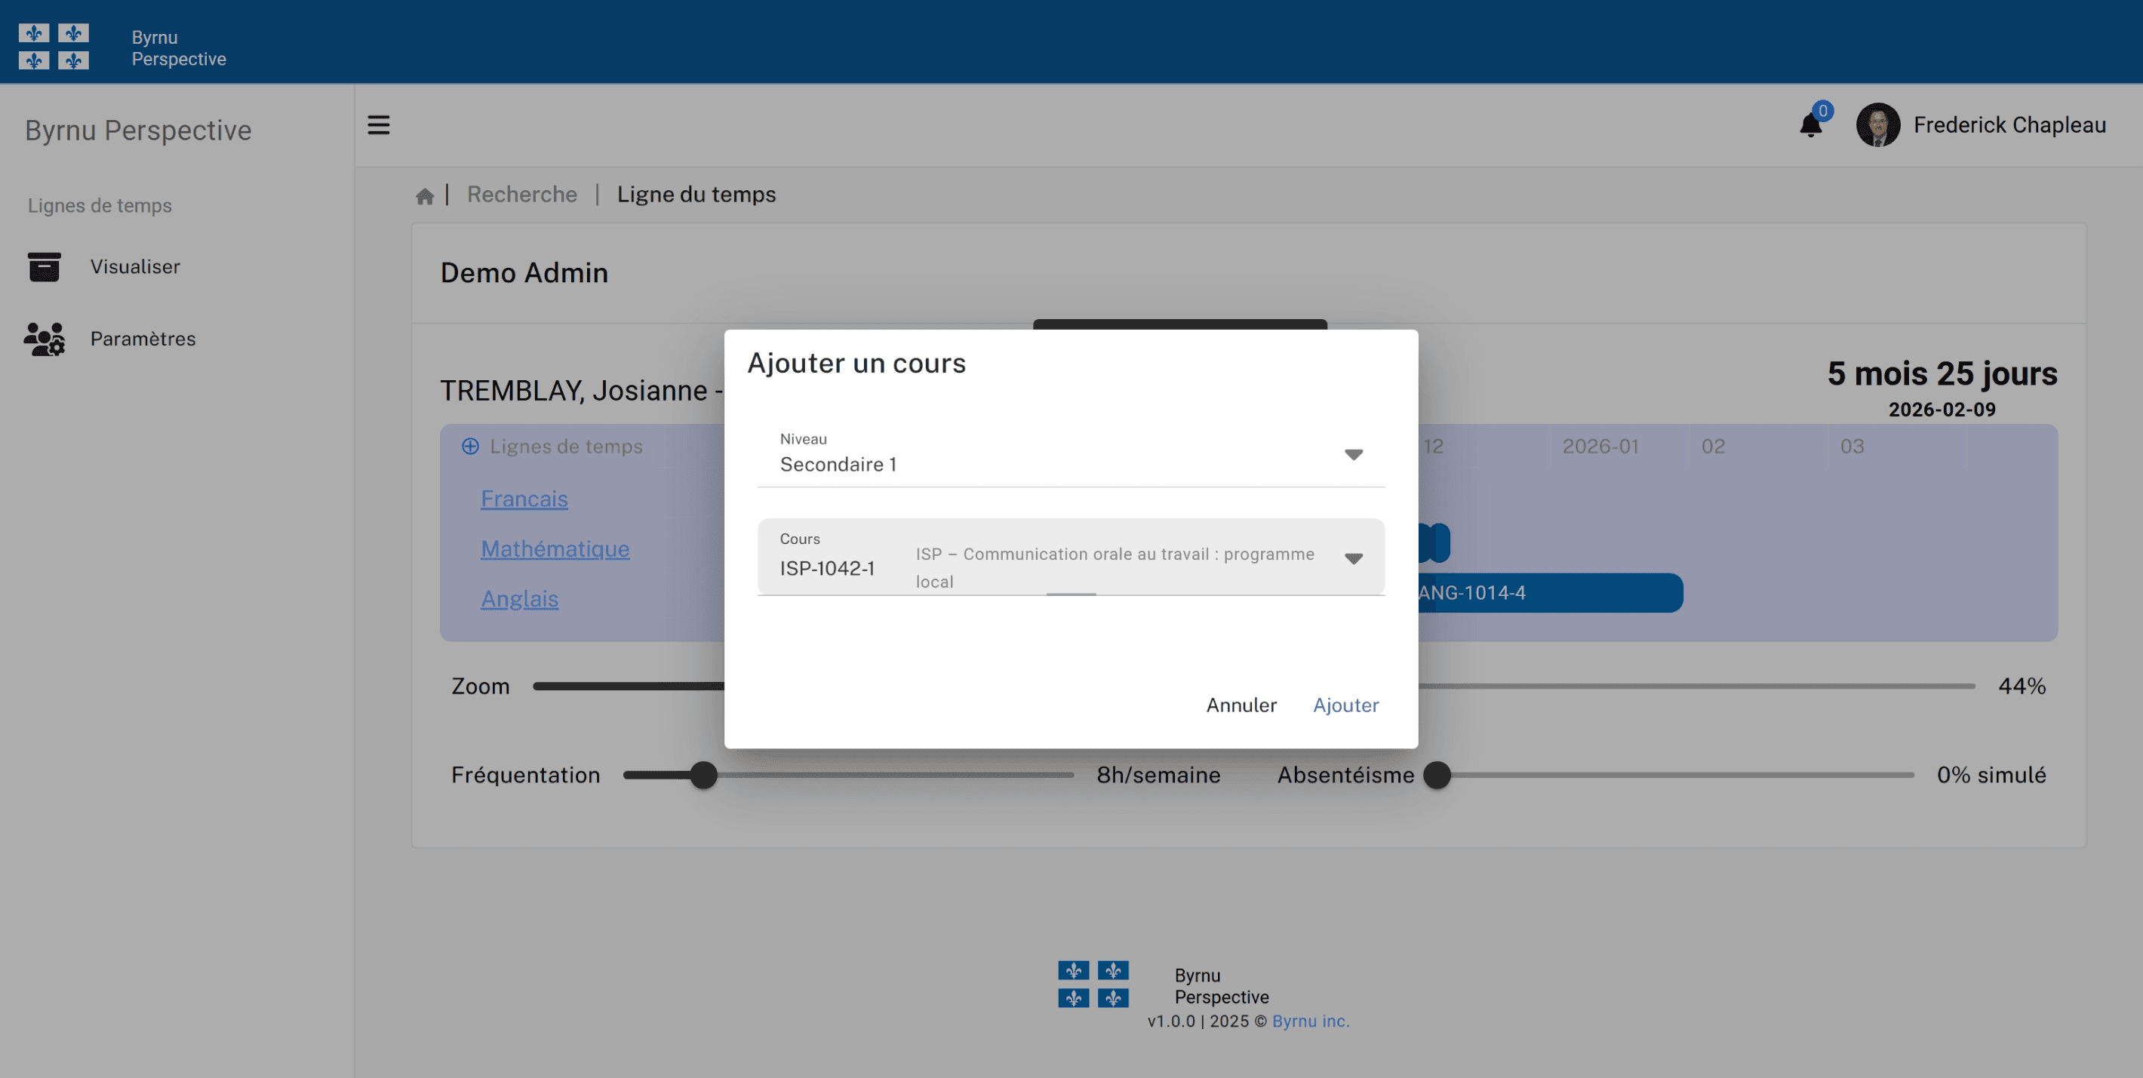Click the home breadcrumb icon

click(x=424, y=195)
